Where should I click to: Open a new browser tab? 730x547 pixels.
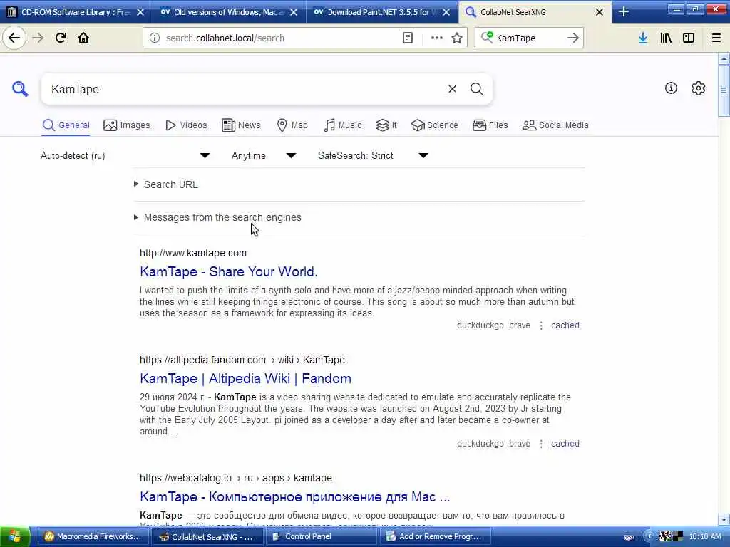coord(623,12)
